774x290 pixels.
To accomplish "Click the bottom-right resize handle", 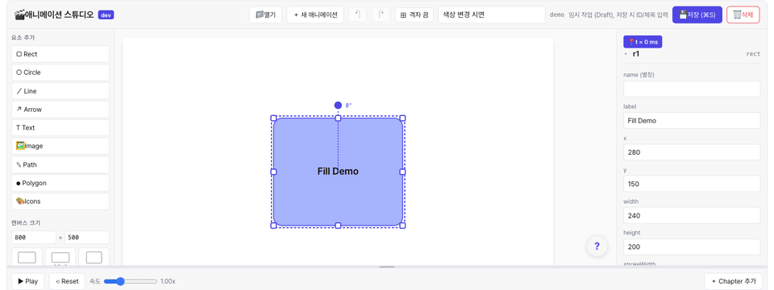I will click(x=402, y=226).
